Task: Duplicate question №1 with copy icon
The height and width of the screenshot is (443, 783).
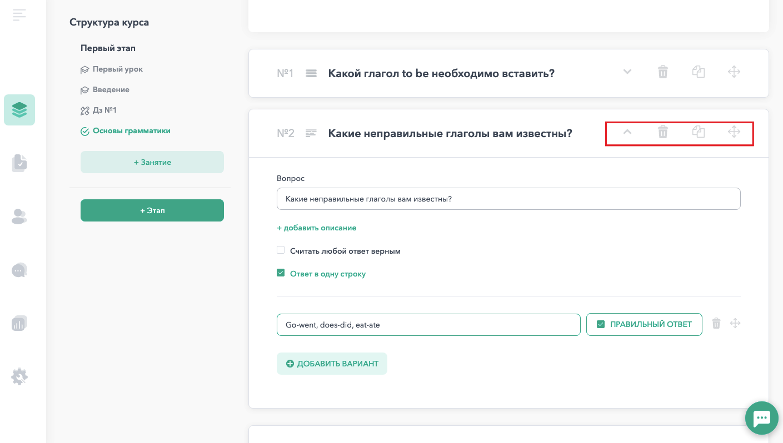Action: (x=699, y=72)
